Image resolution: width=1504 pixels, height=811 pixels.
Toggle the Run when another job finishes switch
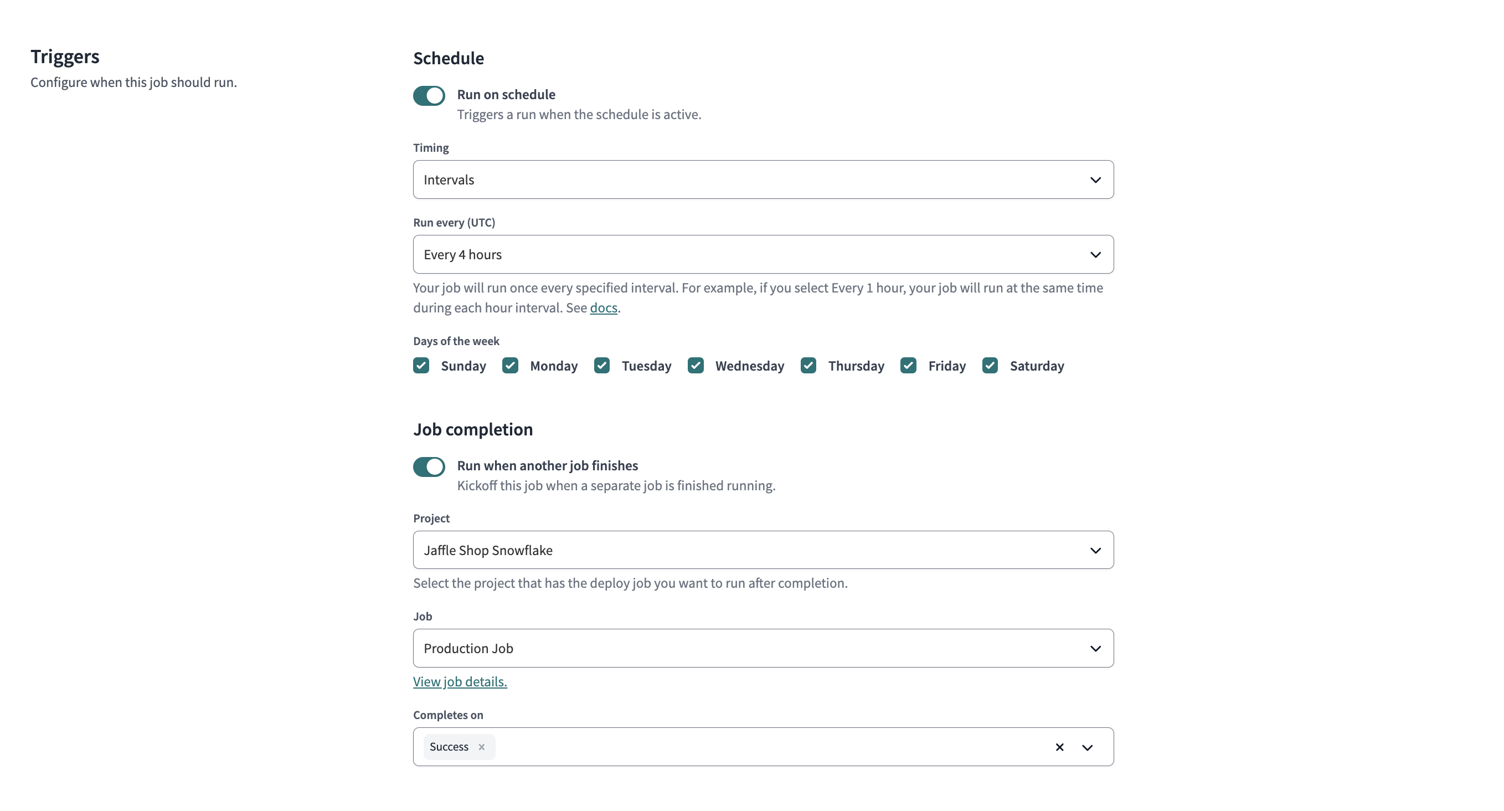[x=429, y=465]
